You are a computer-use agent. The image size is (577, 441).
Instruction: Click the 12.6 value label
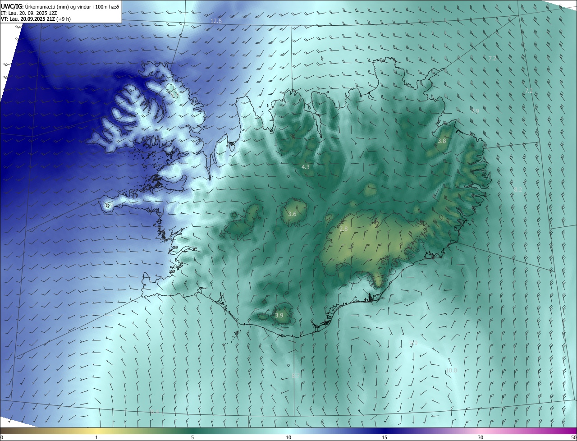point(216,21)
